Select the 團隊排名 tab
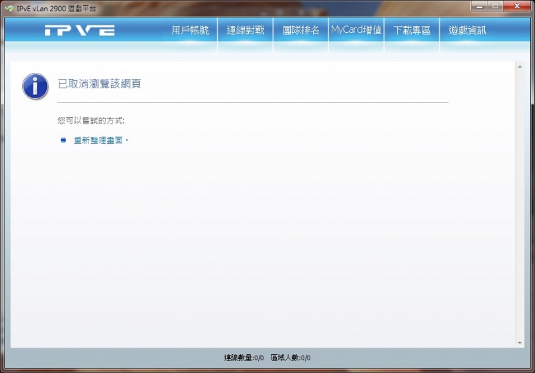The image size is (535, 373). pos(300,30)
